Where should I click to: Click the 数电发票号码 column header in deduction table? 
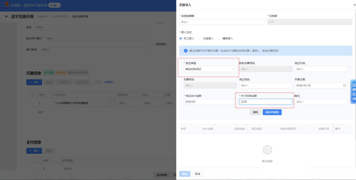[x=288, y=129]
